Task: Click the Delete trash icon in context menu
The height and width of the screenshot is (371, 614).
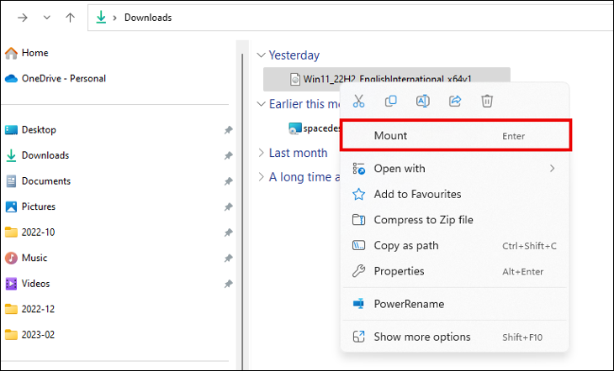Action: click(487, 102)
